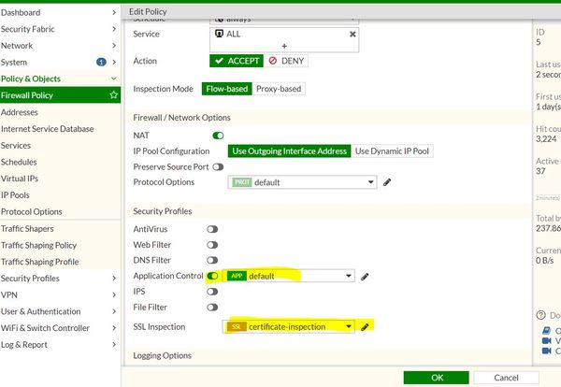The image size is (561, 387).
Task: Click the OK button
Action: point(437,378)
